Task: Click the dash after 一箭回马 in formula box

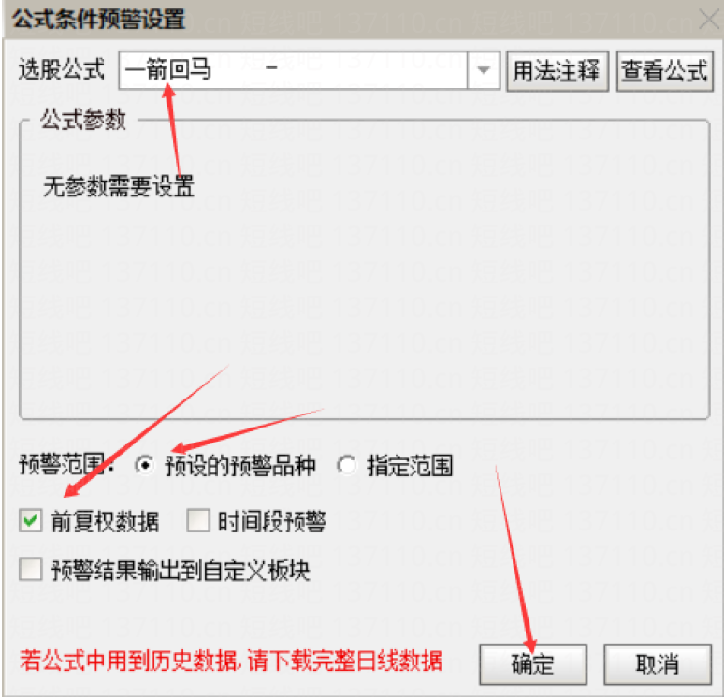Action: coord(271,68)
